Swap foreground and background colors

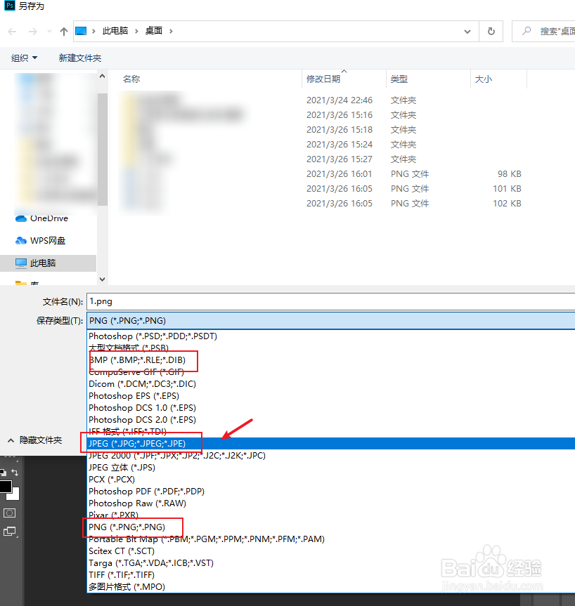(x=15, y=473)
